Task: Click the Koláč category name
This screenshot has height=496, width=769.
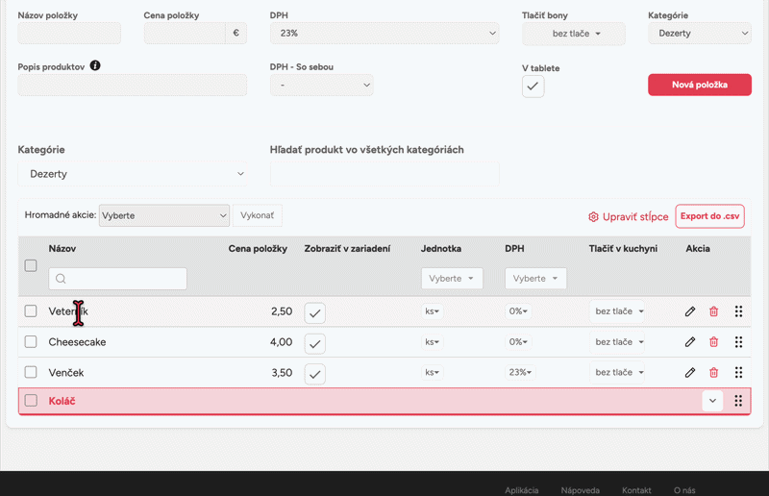Action: (x=62, y=401)
